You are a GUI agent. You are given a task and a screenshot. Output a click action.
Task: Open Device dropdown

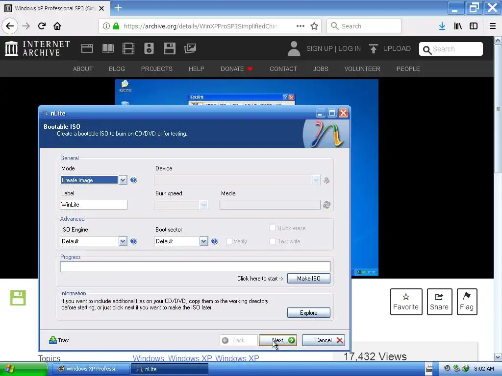coord(237,180)
